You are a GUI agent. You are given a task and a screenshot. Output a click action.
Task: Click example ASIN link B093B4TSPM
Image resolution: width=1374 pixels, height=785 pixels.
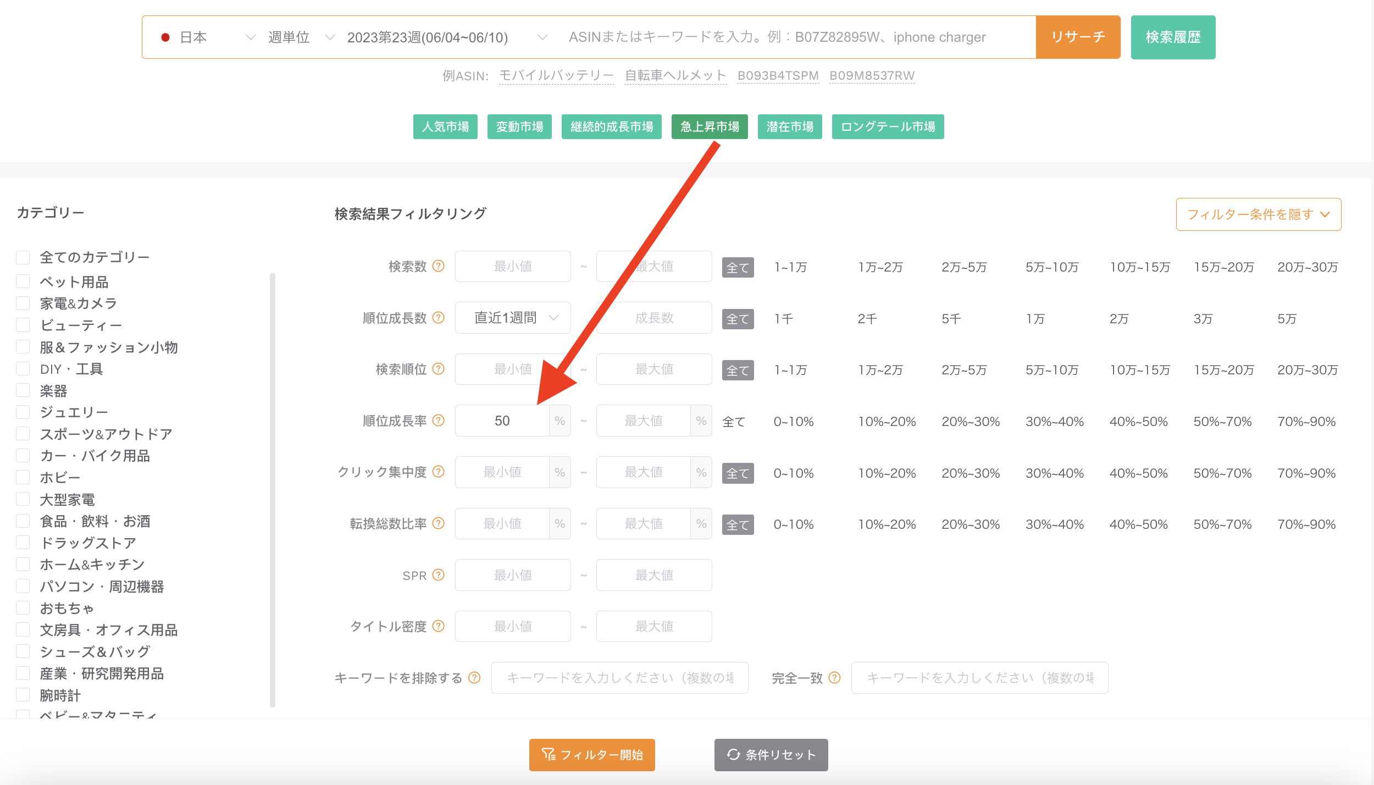pos(778,76)
